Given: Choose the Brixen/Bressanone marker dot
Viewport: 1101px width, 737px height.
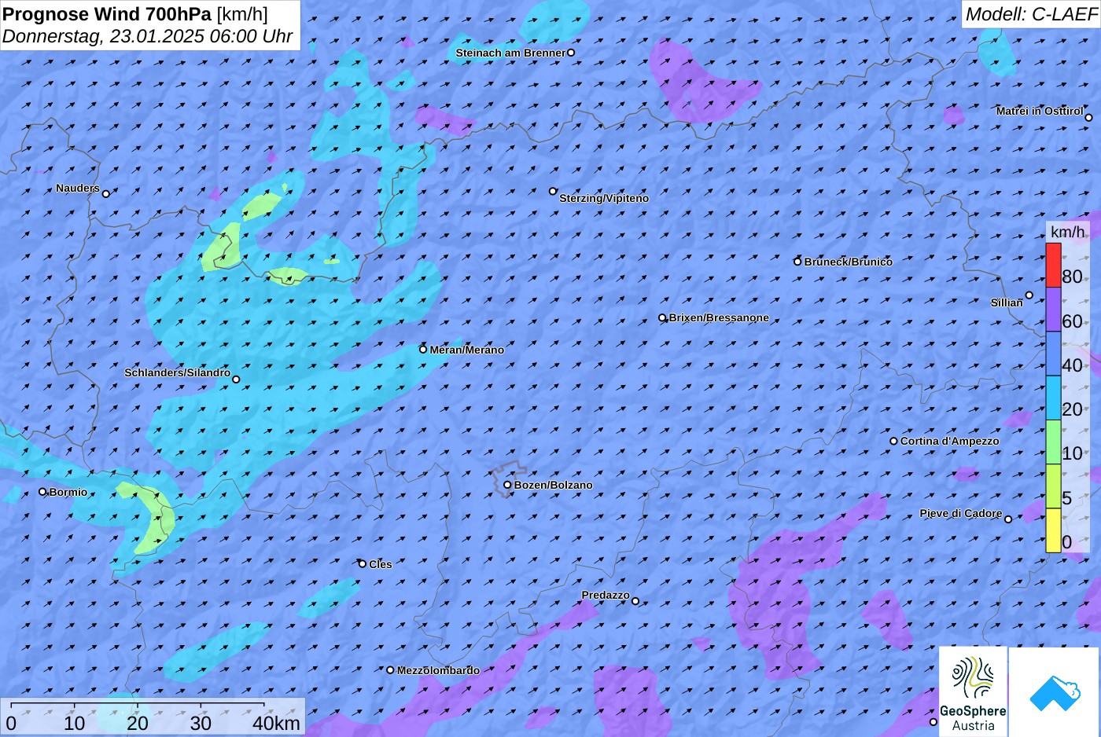Looking at the screenshot, I should click(x=662, y=318).
